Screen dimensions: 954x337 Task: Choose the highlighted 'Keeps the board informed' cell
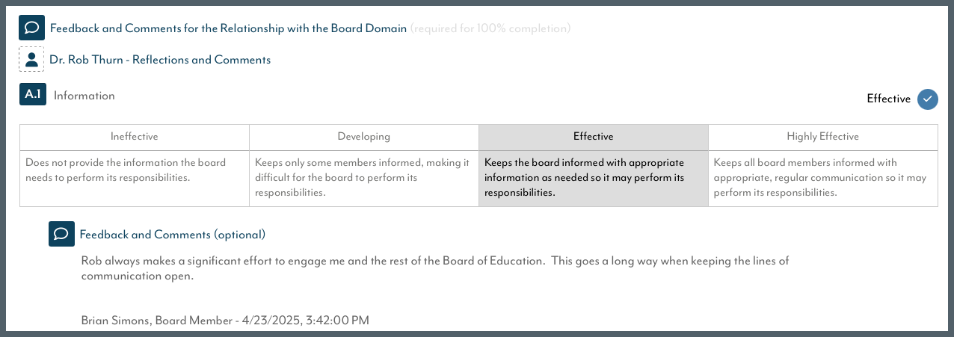594,178
